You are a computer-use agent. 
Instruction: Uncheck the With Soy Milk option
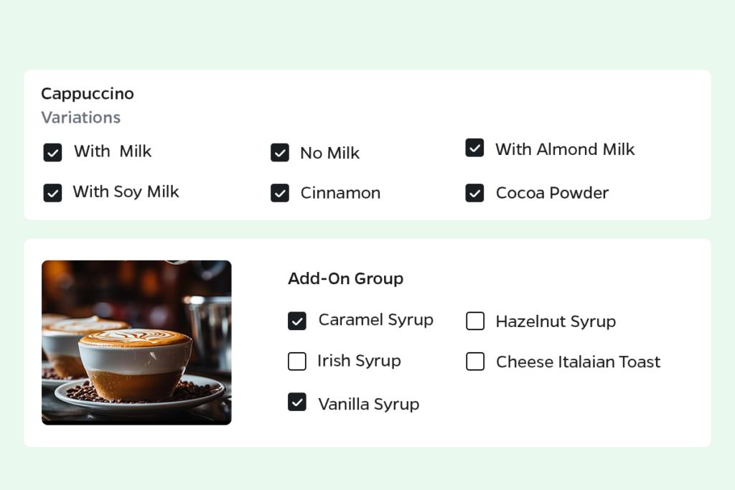coord(52,192)
